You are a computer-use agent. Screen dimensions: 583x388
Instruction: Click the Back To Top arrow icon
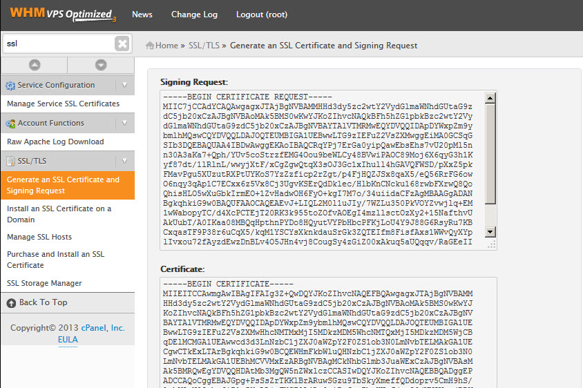pos(10,302)
